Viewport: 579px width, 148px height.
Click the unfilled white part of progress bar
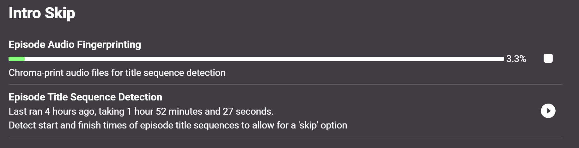(x=284, y=59)
